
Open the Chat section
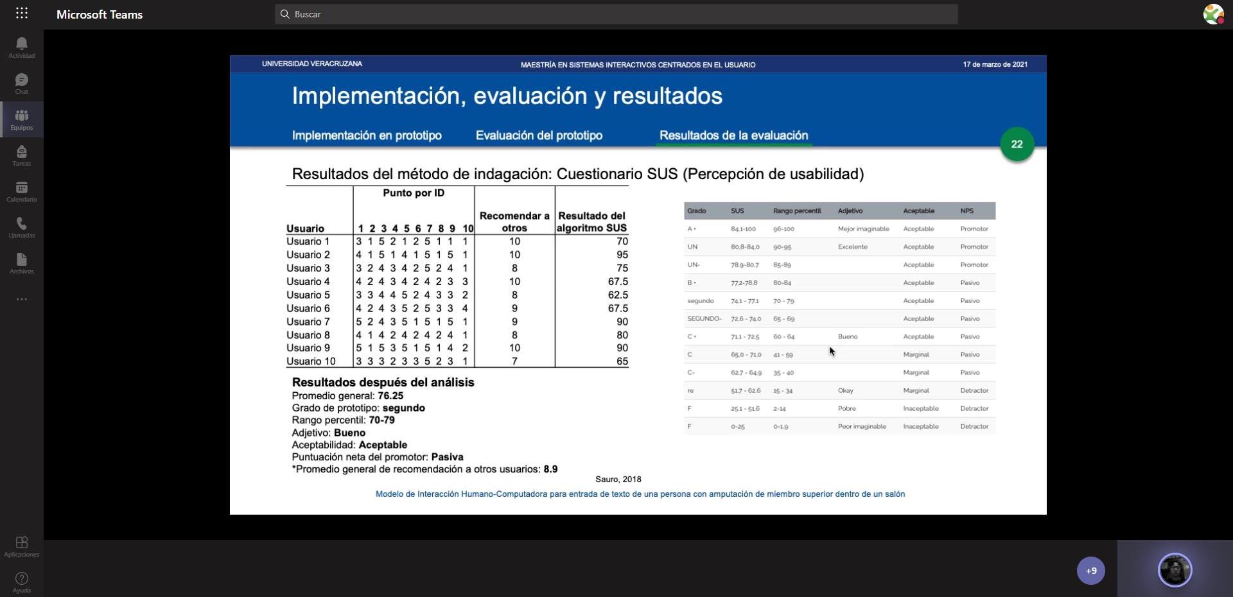(21, 83)
